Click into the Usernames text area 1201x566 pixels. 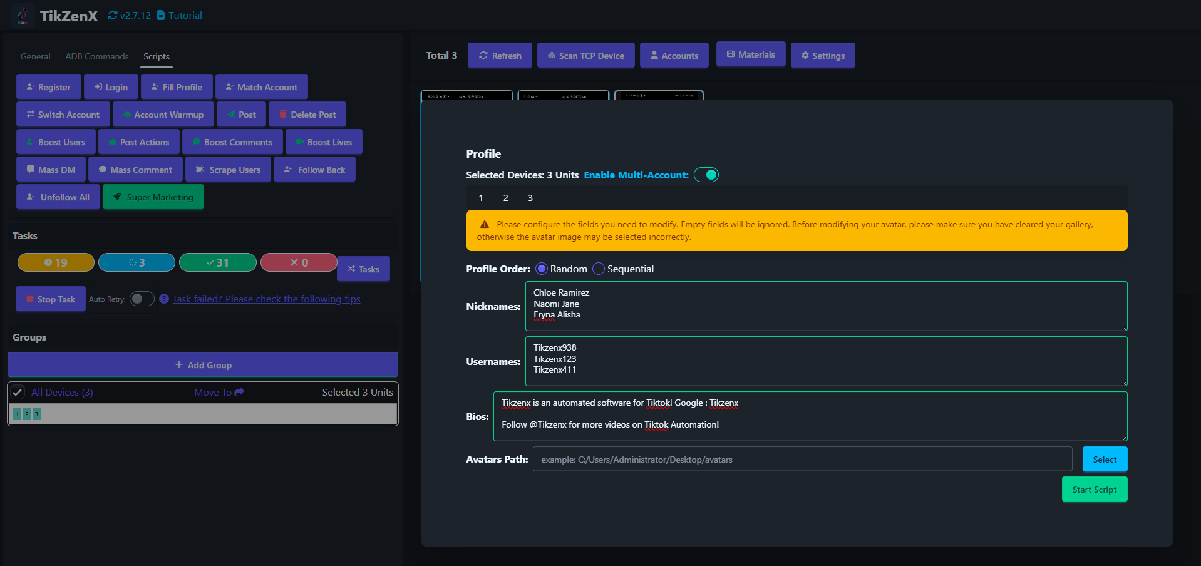[827, 361]
